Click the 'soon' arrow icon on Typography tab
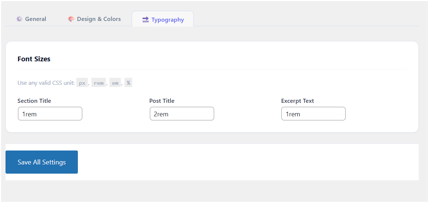 coord(145,20)
